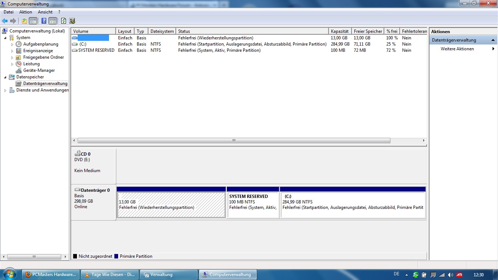Select Geräte-Manager in the tree

point(39,70)
